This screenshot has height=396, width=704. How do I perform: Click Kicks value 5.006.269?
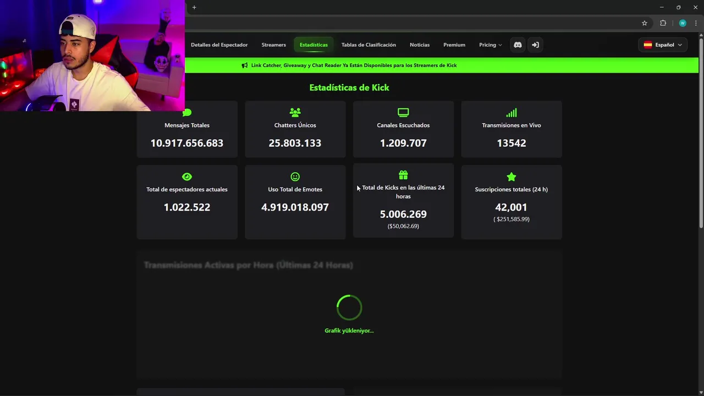pyautogui.click(x=403, y=214)
